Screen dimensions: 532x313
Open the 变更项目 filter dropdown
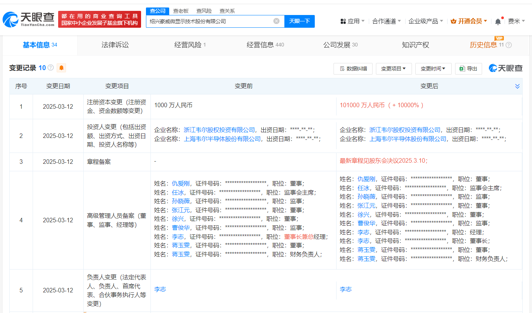tap(394, 69)
